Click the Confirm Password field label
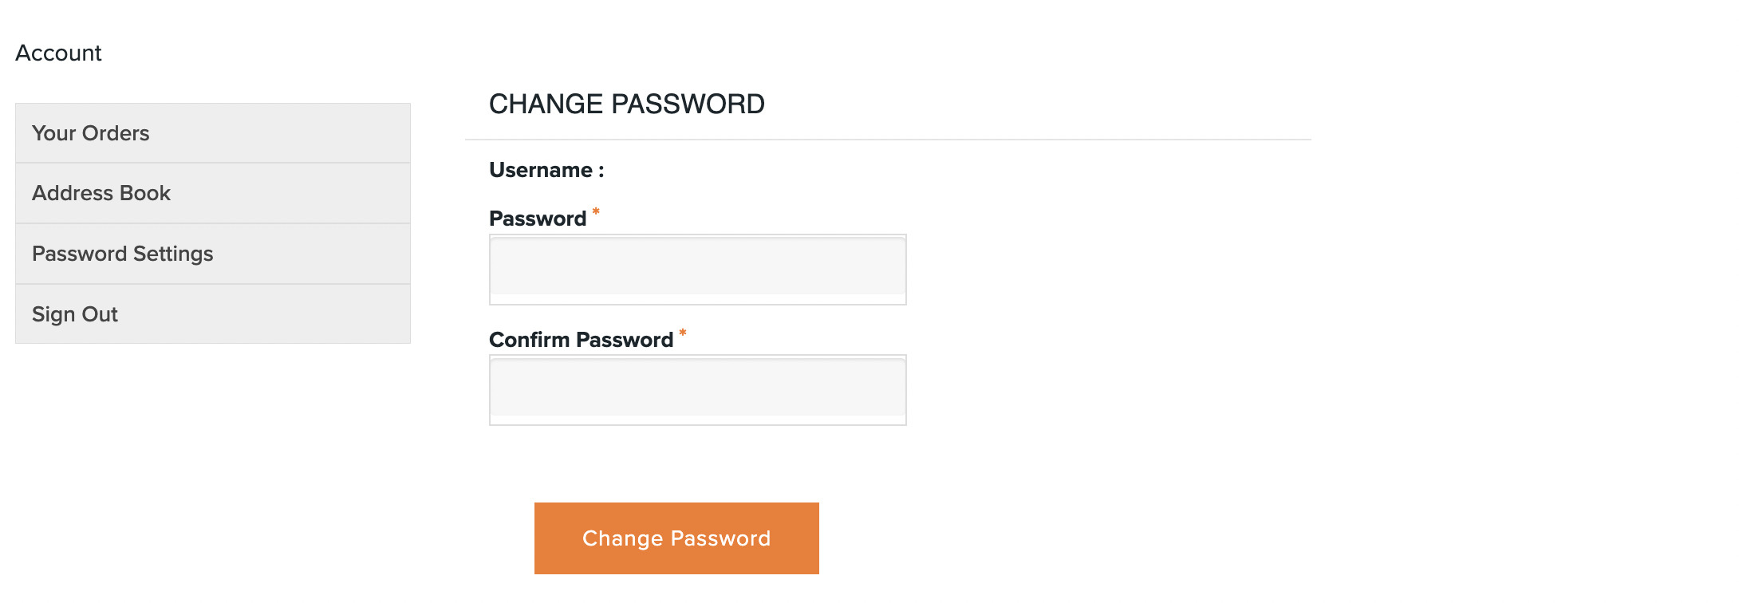 click(x=581, y=340)
